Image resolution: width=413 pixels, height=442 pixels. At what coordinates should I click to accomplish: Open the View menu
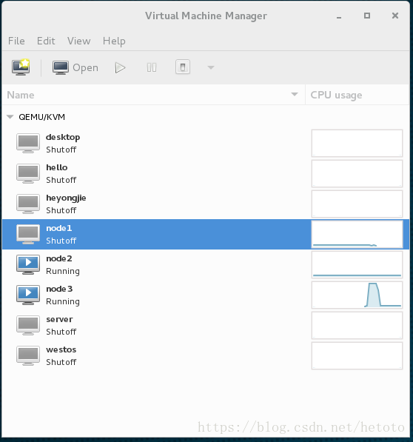click(x=79, y=41)
